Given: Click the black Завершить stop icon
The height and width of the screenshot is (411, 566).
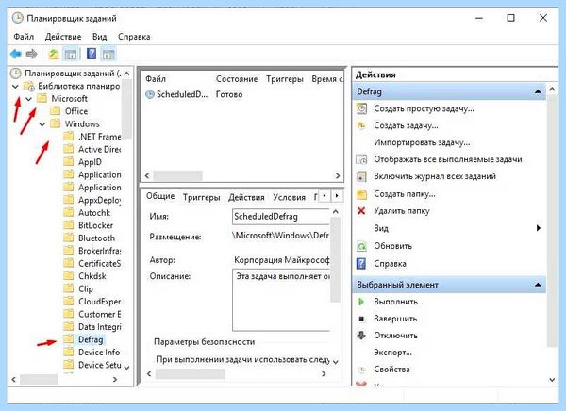Looking at the screenshot, I should point(361,319).
